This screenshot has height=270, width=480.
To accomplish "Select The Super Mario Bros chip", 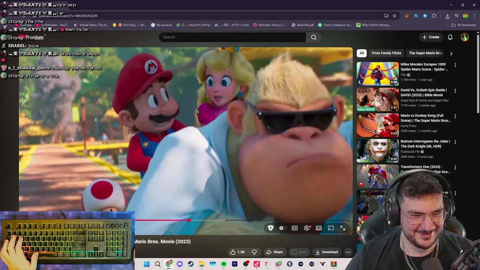I will (426, 53).
